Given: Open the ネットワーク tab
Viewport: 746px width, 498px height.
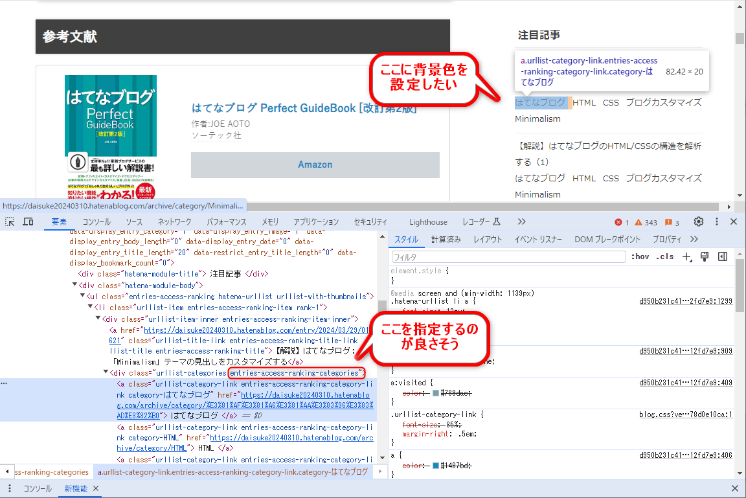Looking at the screenshot, I should coord(175,221).
